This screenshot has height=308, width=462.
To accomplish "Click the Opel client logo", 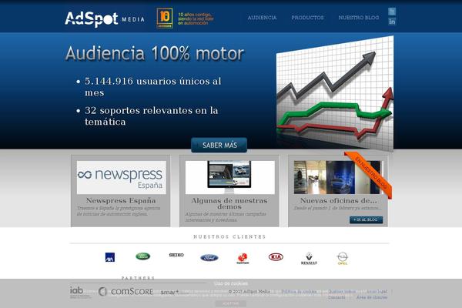I will click(x=343, y=259).
